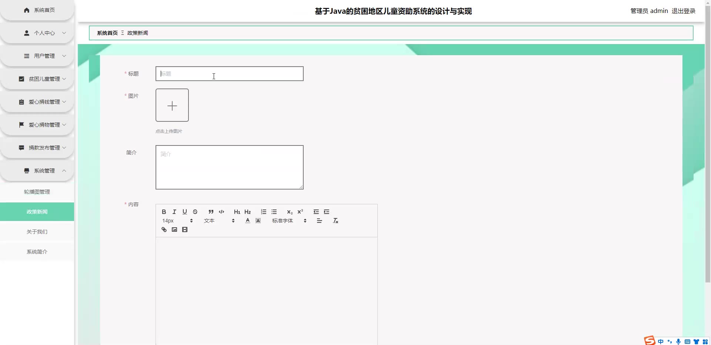Insert a code block with the code icon
The width and height of the screenshot is (711, 345).
(x=221, y=212)
